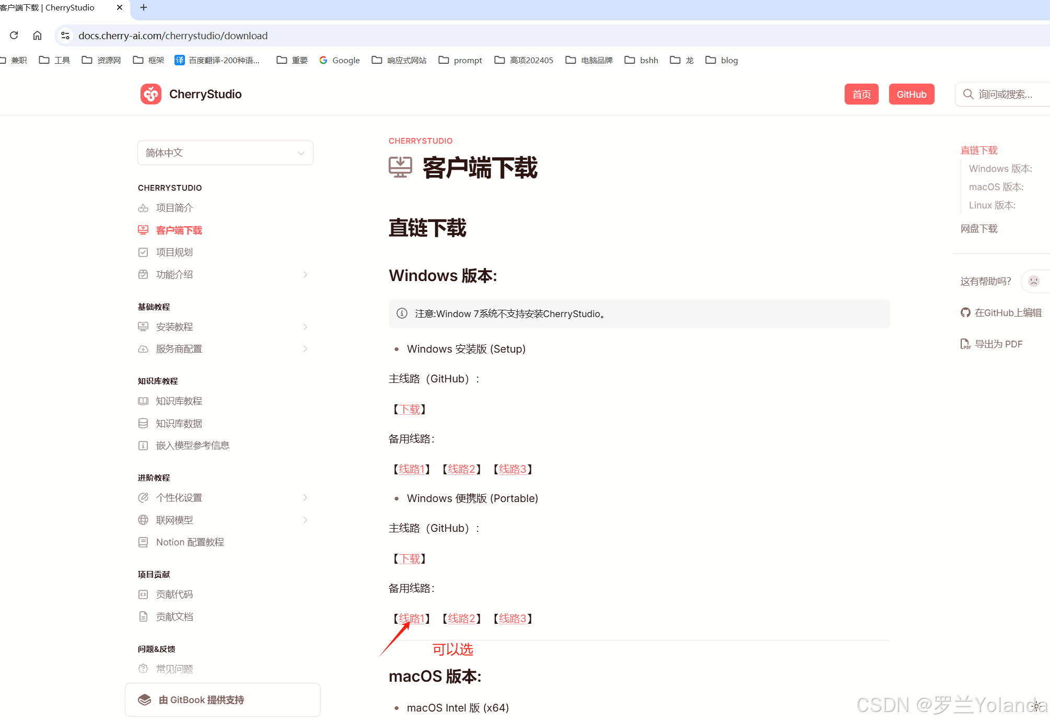Jump to 网盘下载 in page outline
1050x723 pixels.
(x=978, y=229)
